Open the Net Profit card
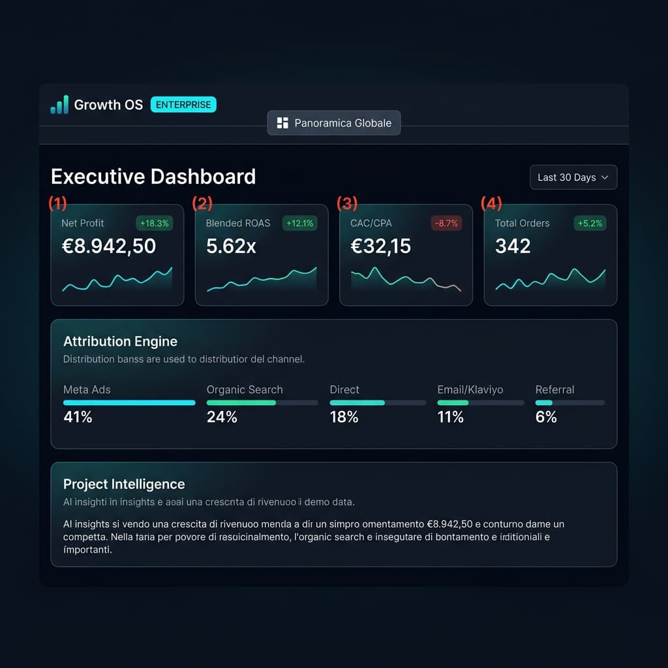The image size is (668, 668). (x=117, y=255)
